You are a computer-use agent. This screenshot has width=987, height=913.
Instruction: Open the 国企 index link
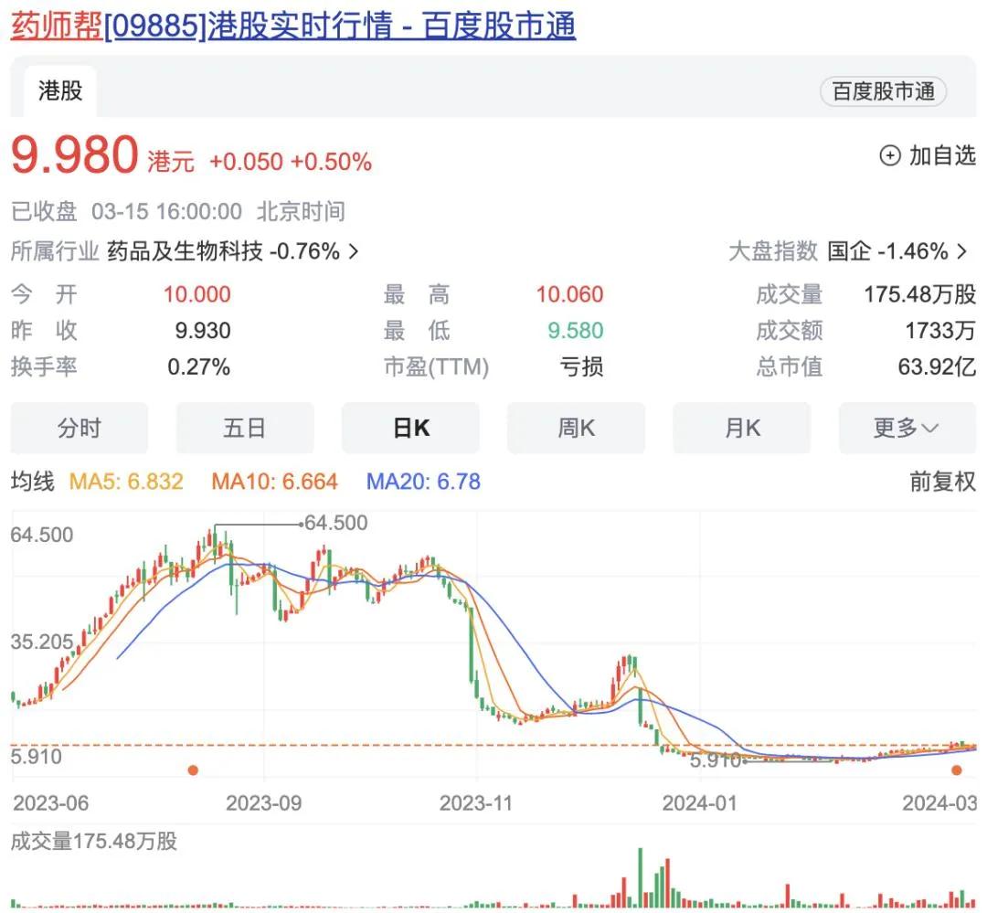tap(849, 251)
